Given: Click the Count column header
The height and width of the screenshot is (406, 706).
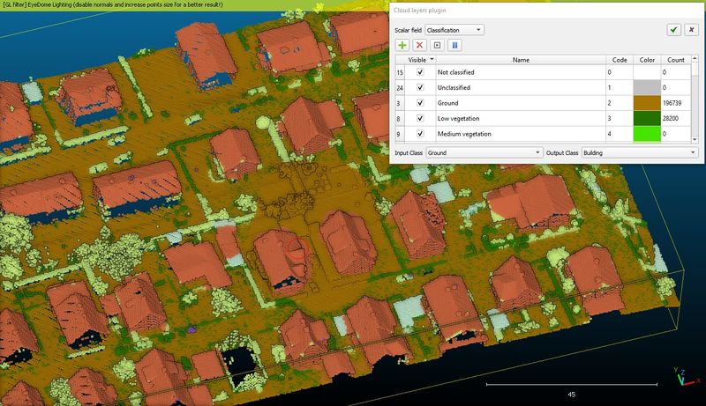Looking at the screenshot, I should pos(676,60).
